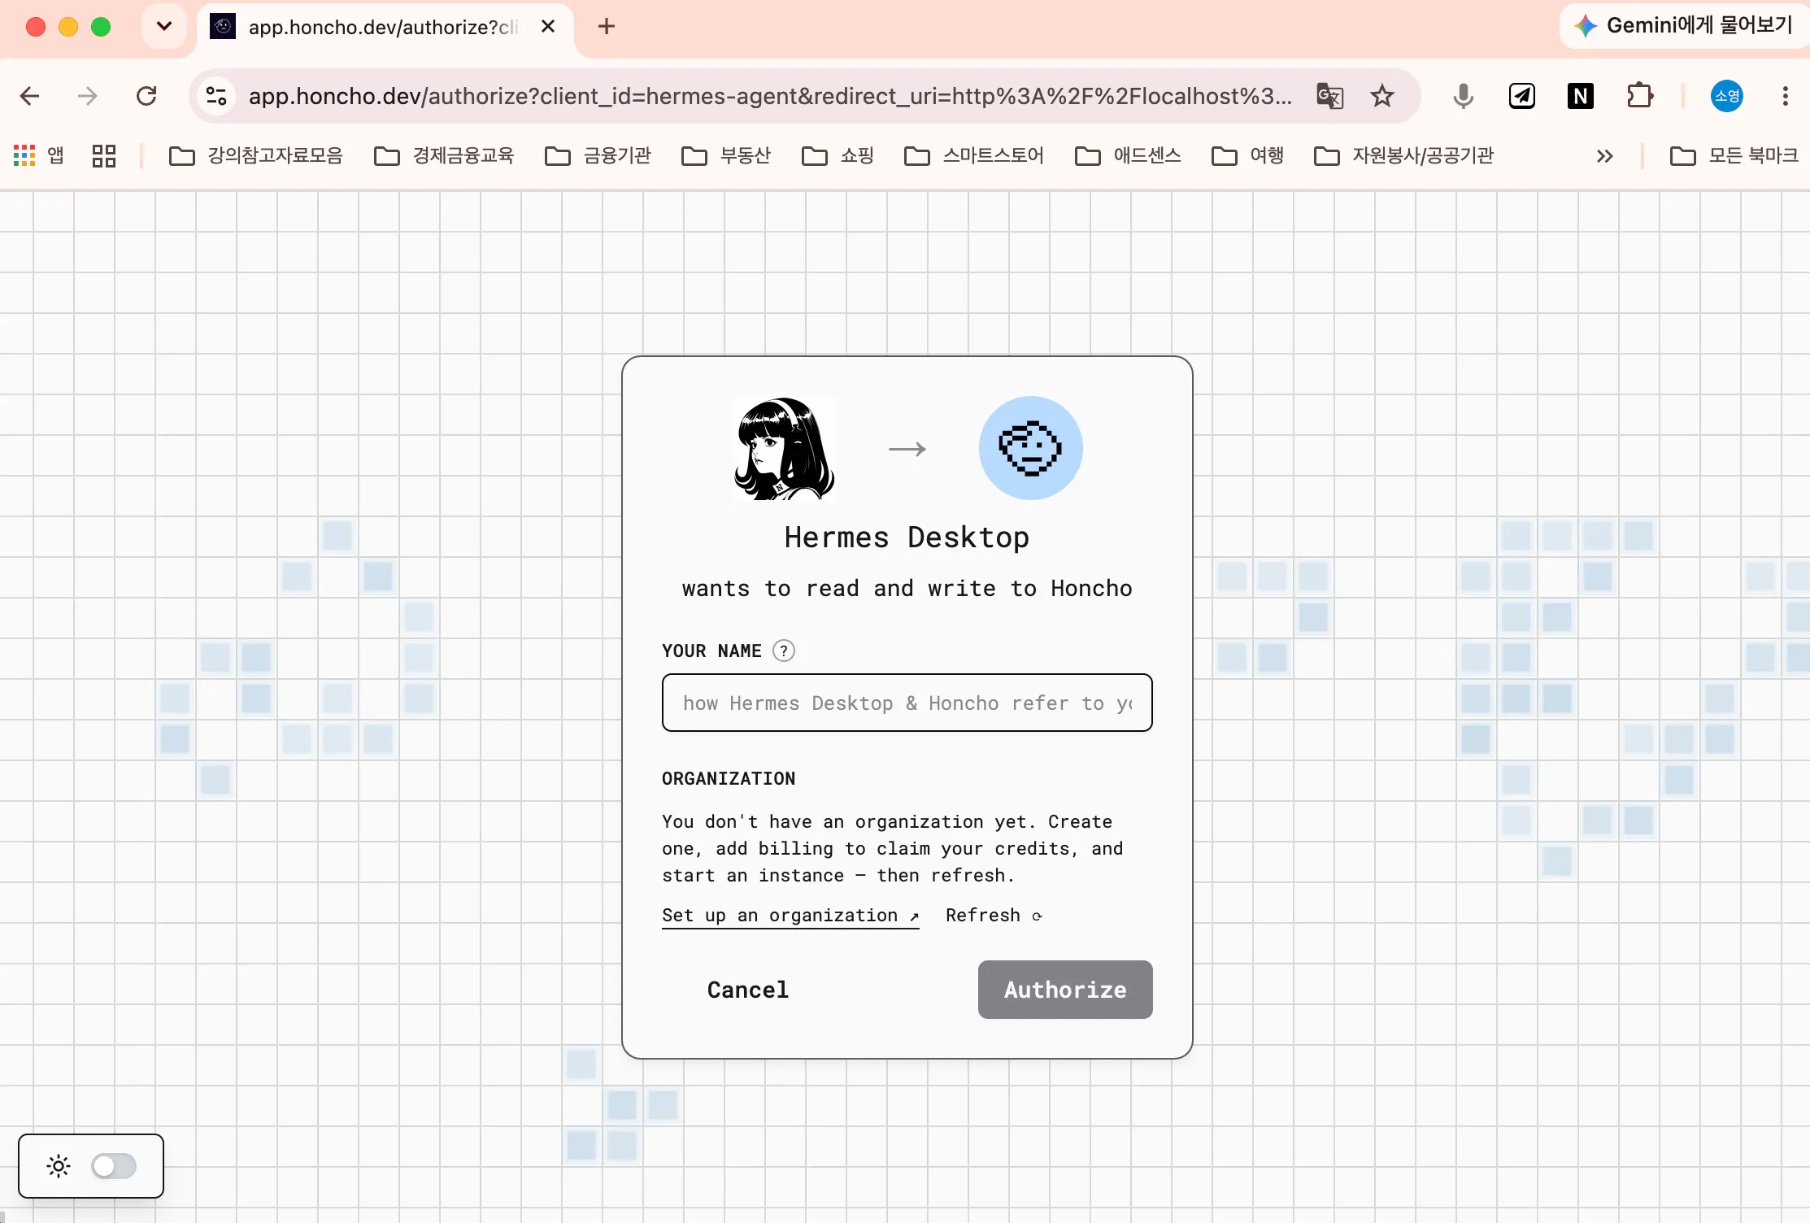Open a new browser tab
Image resolution: width=1810 pixels, height=1223 pixels.
tap(606, 26)
